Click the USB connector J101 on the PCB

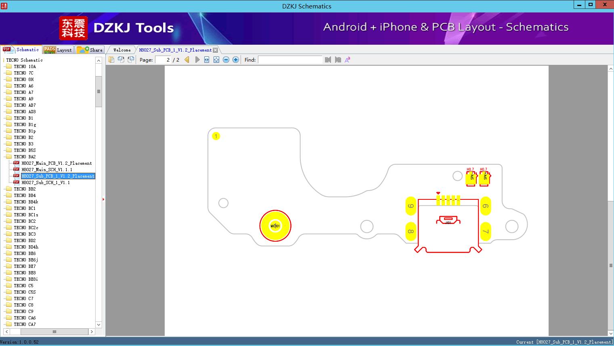tap(448, 226)
